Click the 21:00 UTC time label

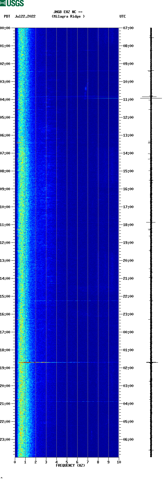coord(128,279)
